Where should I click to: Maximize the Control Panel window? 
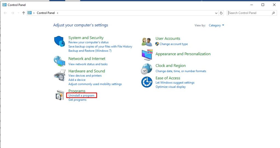[263, 5]
